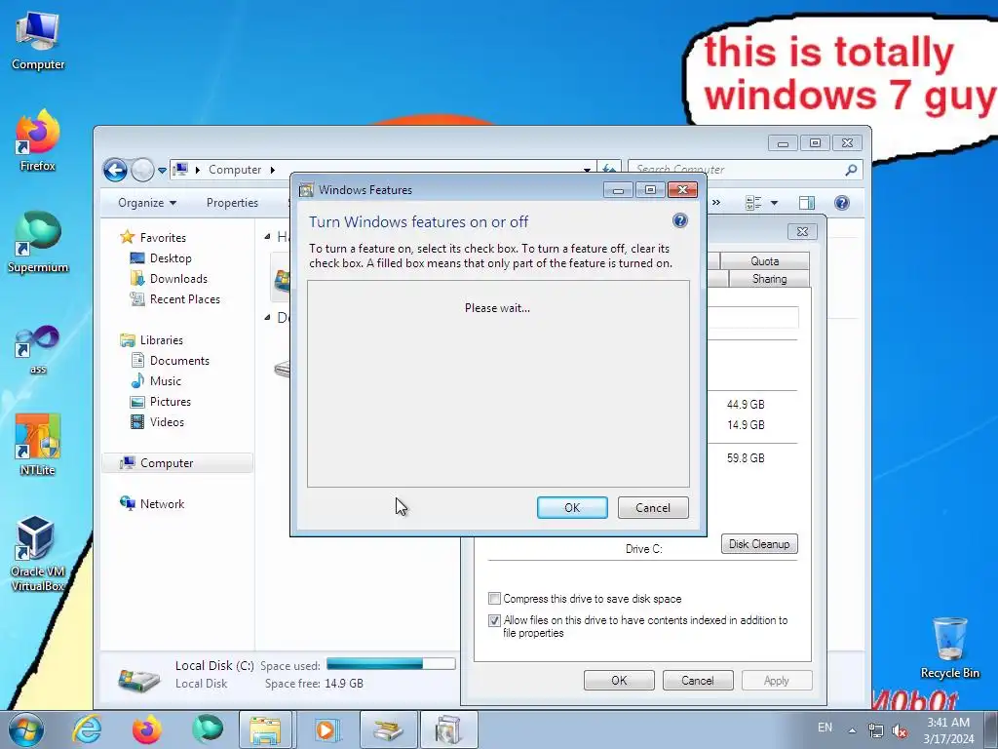
Task: Open the Organize dropdown menu
Action: click(147, 203)
